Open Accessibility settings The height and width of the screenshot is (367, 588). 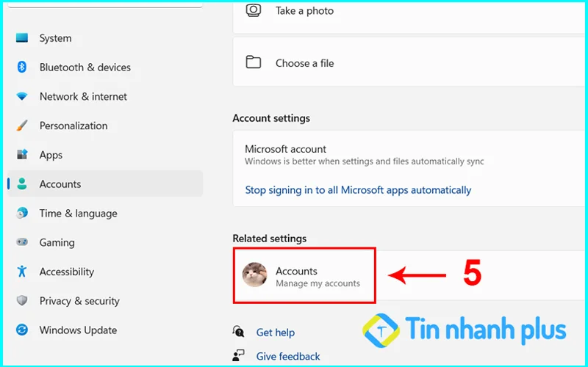point(105,272)
